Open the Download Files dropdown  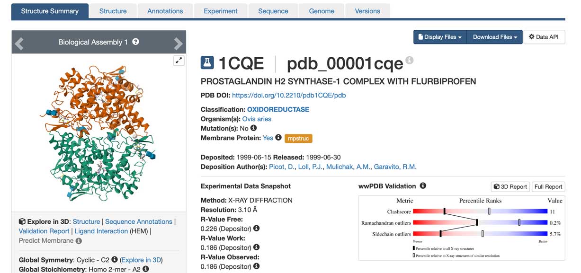494,37
